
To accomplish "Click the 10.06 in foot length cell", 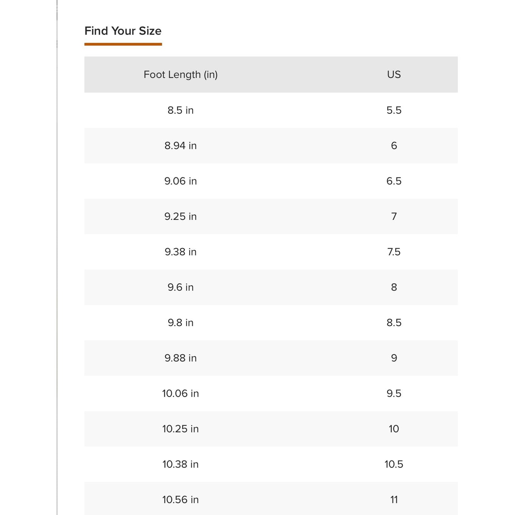I will 180,393.
